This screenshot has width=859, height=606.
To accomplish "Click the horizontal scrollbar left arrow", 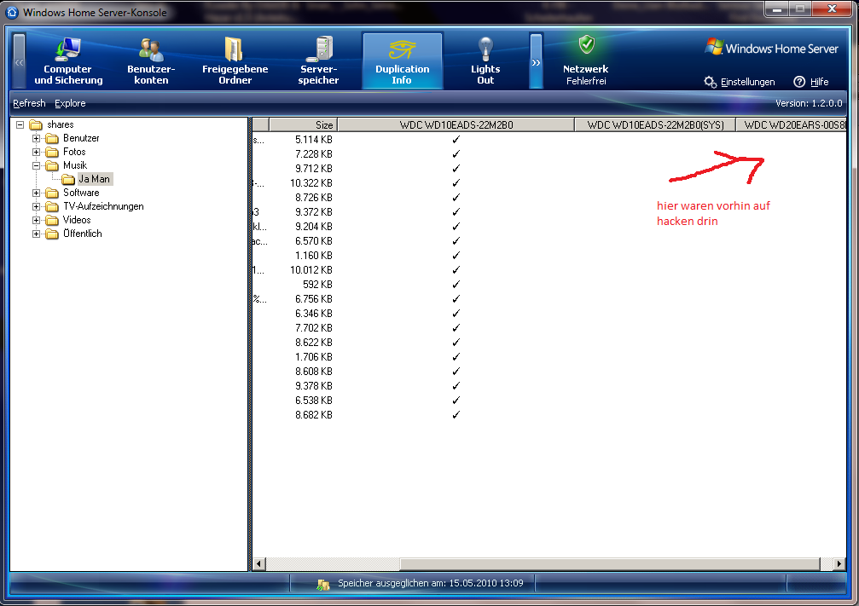I will point(259,563).
